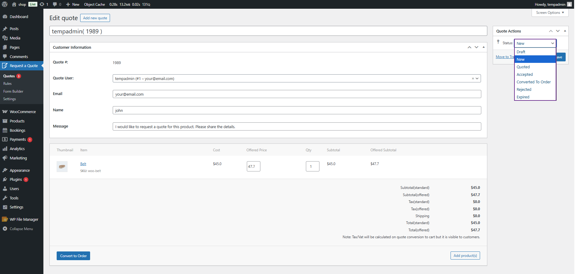Choose Rejected in the status list
This screenshot has width=575, height=274.
tap(524, 90)
